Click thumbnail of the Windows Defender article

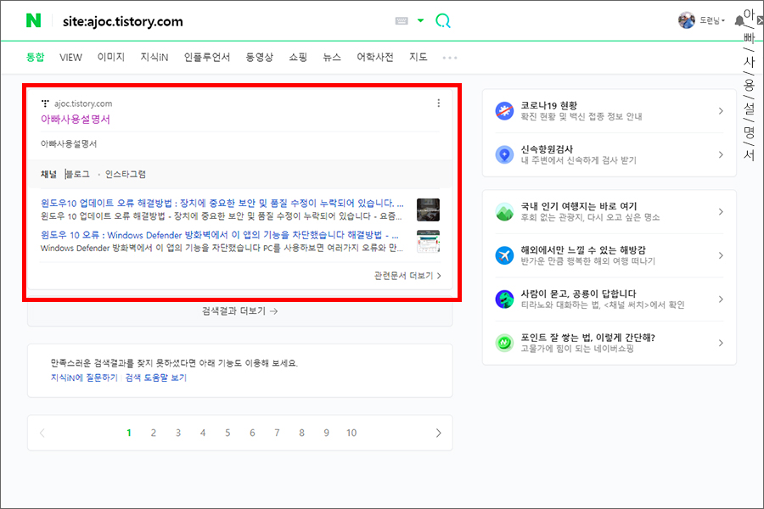pyautogui.click(x=429, y=242)
